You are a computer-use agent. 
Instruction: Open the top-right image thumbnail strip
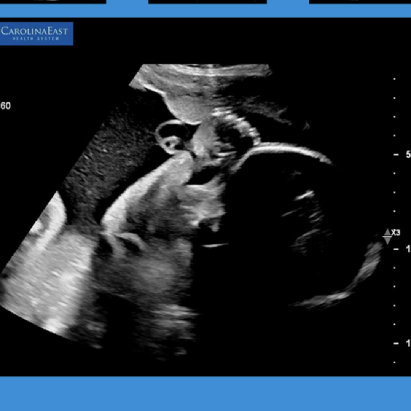[x=360, y=2]
